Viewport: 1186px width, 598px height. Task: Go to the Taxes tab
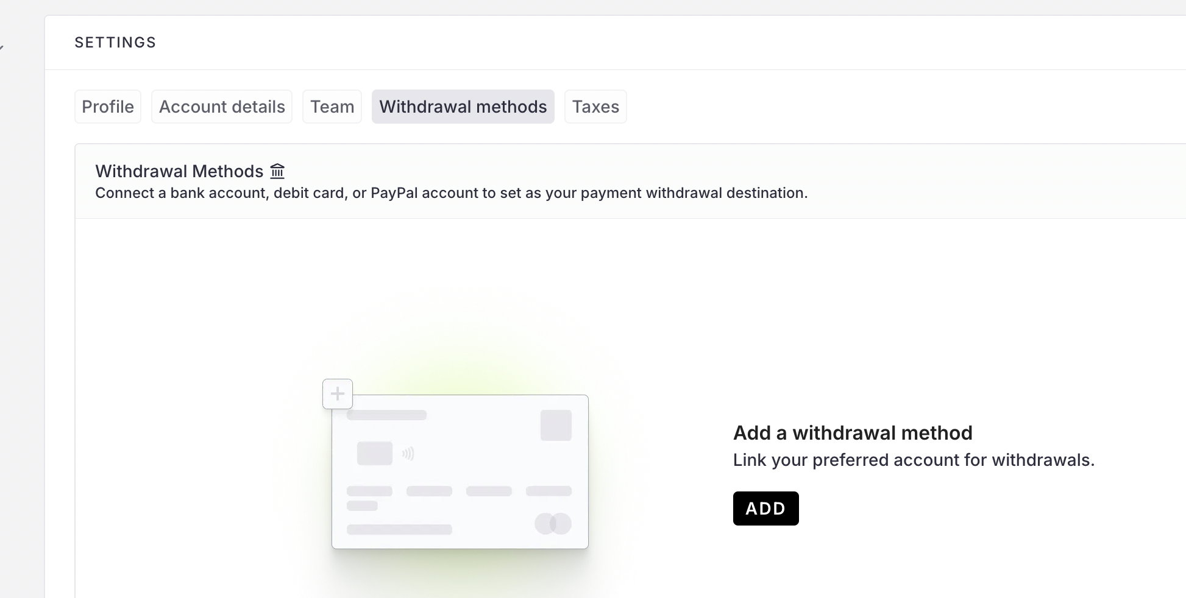pyautogui.click(x=595, y=107)
